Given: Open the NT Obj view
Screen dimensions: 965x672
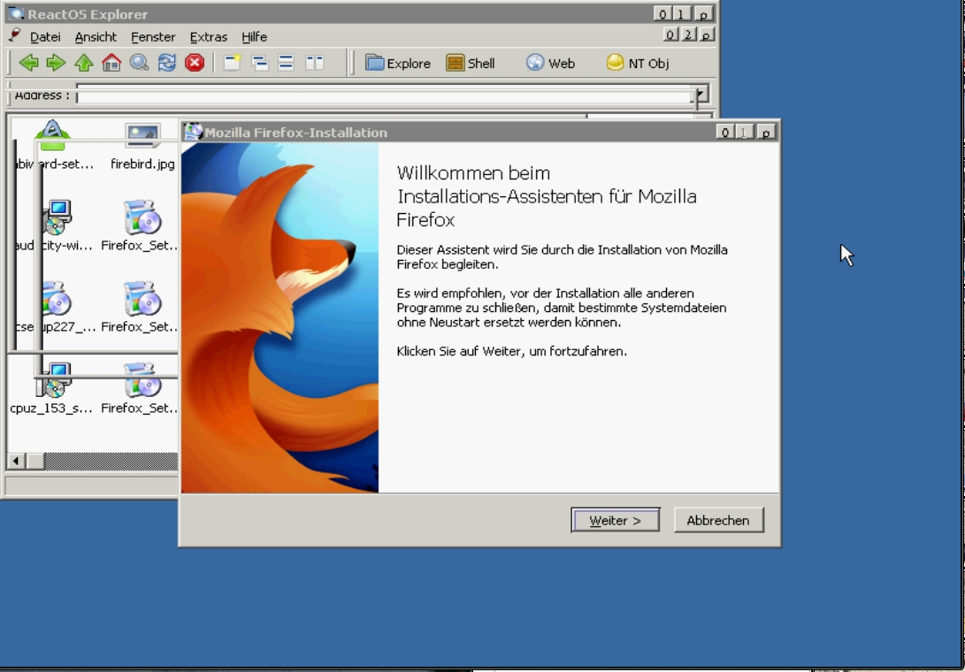Looking at the screenshot, I should (x=638, y=63).
